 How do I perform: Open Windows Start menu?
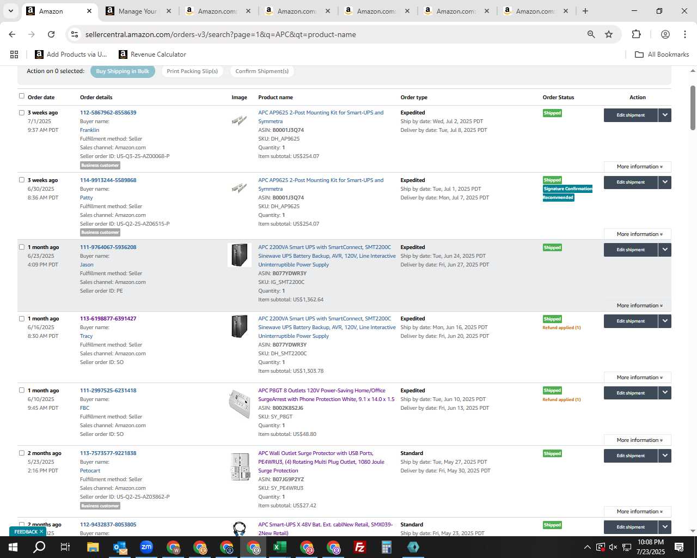(x=13, y=547)
